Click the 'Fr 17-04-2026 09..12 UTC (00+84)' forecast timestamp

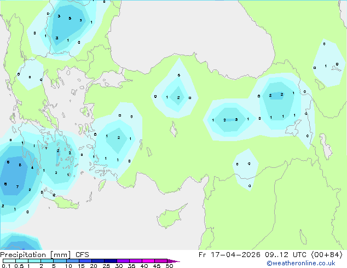(x=270, y=255)
